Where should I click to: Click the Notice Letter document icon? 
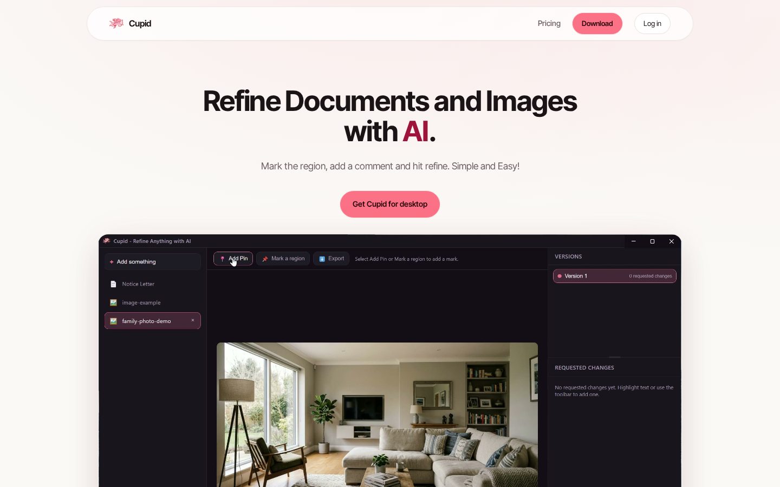(x=113, y=284)
